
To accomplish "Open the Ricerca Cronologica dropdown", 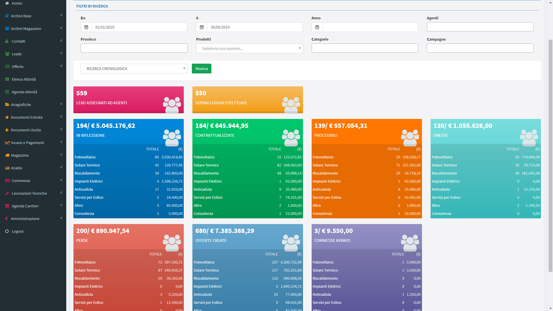I will pyautogui.click(x=134, y=69).
